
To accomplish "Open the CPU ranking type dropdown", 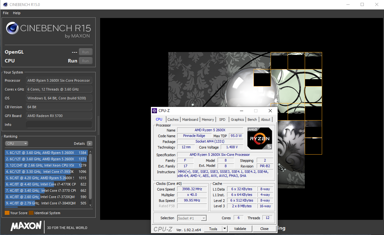I will pos(17,144).
